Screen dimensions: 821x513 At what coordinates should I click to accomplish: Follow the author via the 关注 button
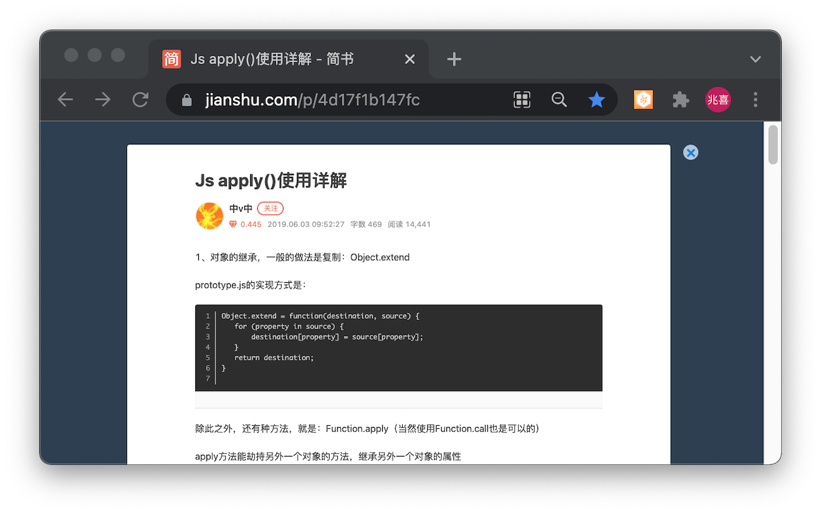270,208
